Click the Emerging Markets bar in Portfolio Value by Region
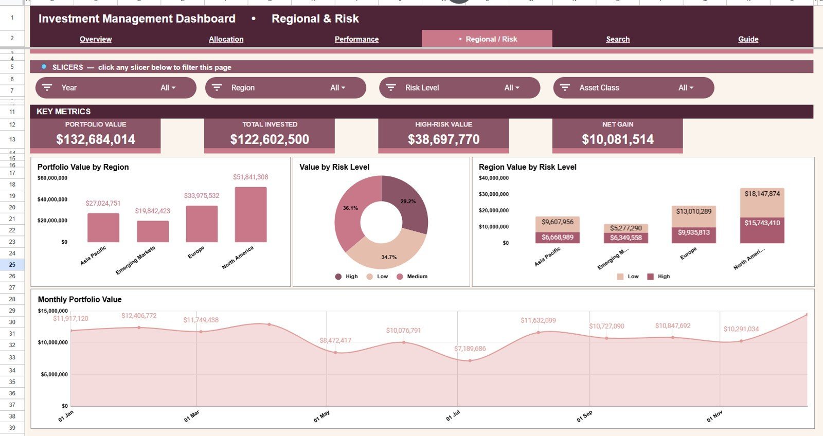Viewport: 823px width, 436px height. pos(153,231)
